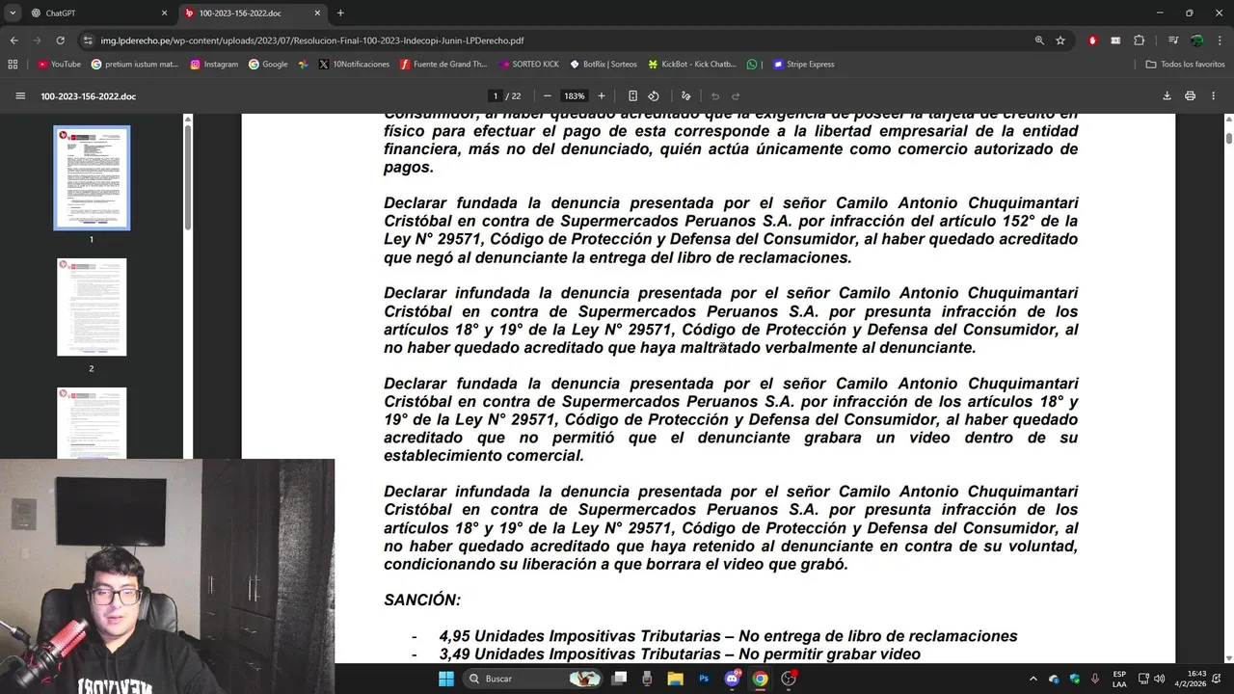The height and width of the screenshot is (694, 1234).
Task: Open the Fuente de Grand Th... bookmark
Action: tap(443, 65)
